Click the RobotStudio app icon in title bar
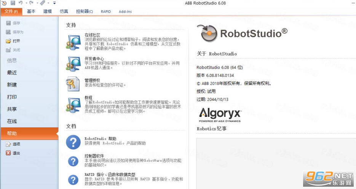 point(4,3)
